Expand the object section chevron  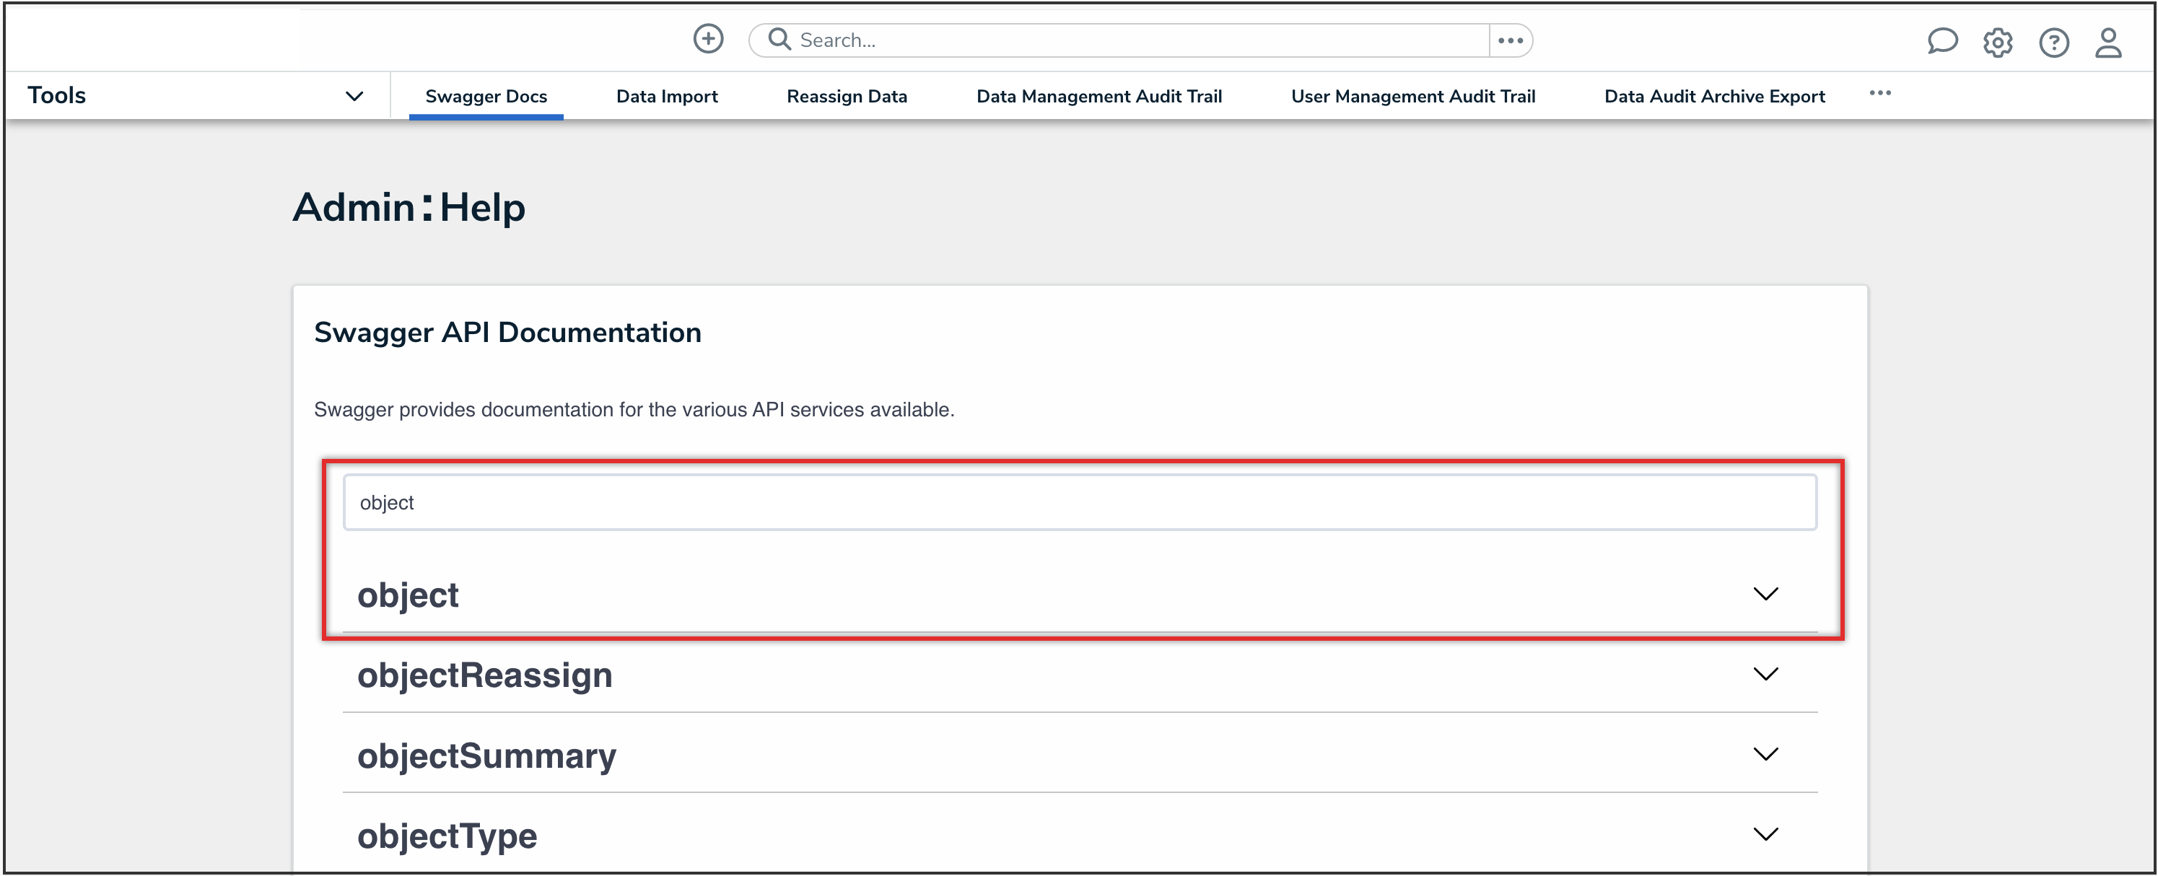pyautogui.click(x=1765, y=594)
